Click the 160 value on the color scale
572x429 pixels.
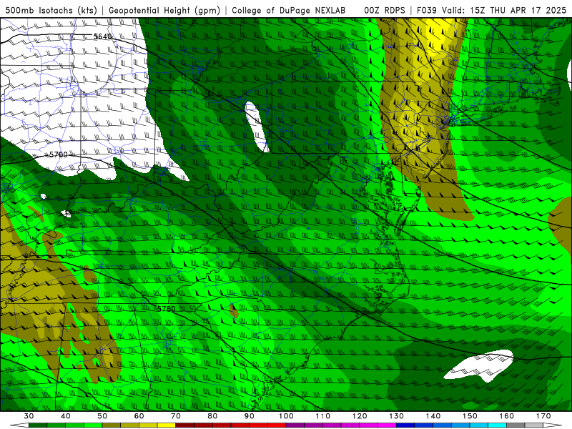507,416
